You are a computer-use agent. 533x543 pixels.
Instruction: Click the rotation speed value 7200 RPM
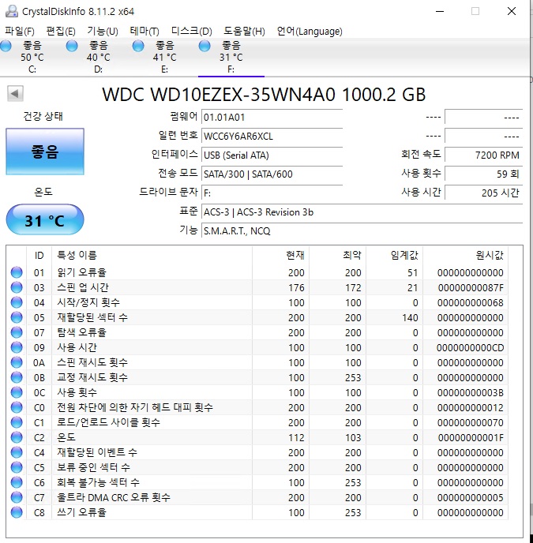(483, 155)
